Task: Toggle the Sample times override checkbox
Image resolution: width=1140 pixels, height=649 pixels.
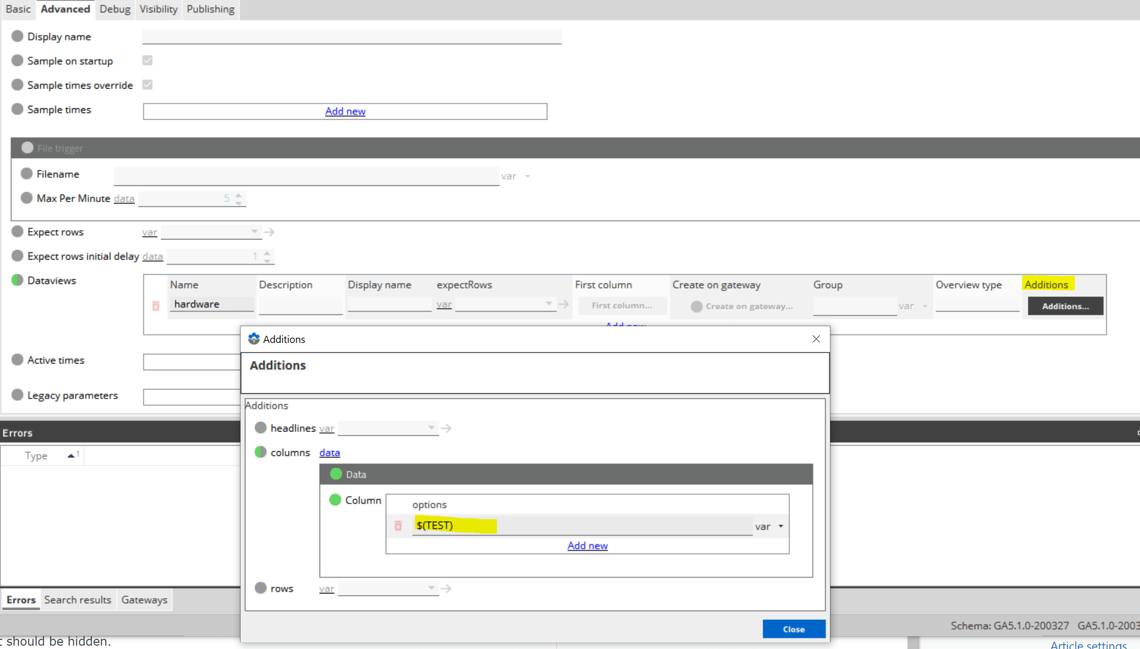Action: [148, 85]
